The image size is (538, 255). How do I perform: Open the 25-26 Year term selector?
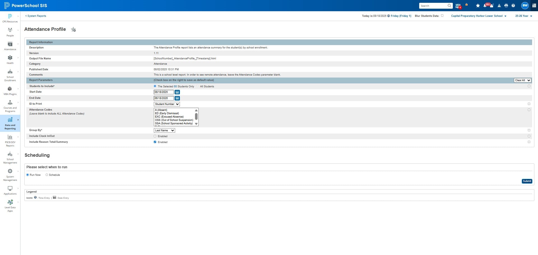523,16
